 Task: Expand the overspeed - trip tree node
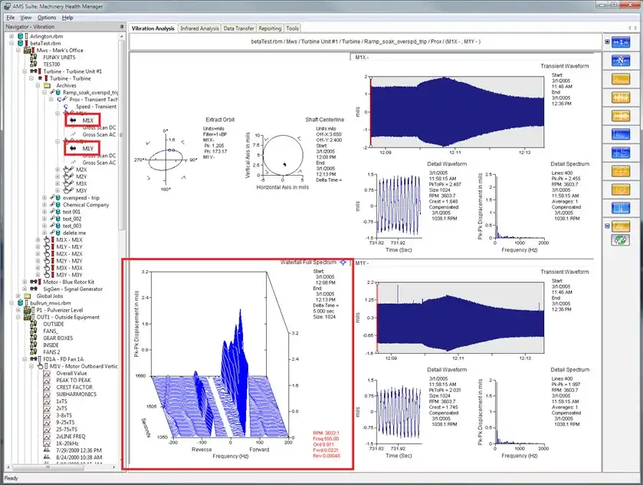tap(44, 197)
